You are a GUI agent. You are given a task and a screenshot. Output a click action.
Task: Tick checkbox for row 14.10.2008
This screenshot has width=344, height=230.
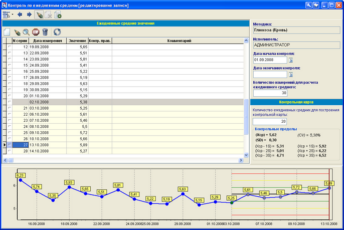[9, 151]
